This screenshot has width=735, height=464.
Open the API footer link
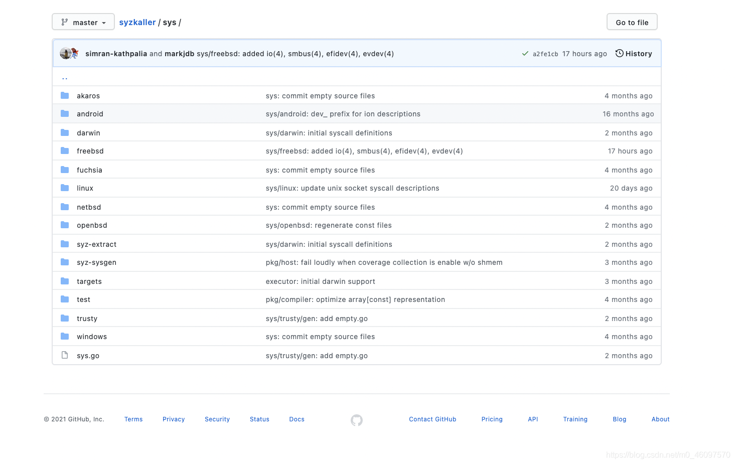click(533, 419)
